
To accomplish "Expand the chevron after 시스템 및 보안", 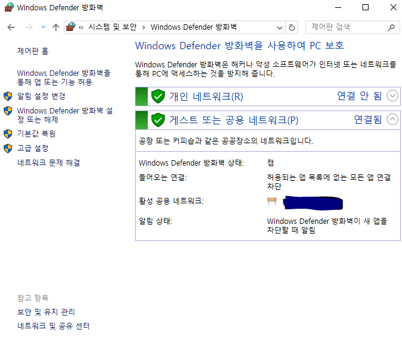I will (144, 27).
